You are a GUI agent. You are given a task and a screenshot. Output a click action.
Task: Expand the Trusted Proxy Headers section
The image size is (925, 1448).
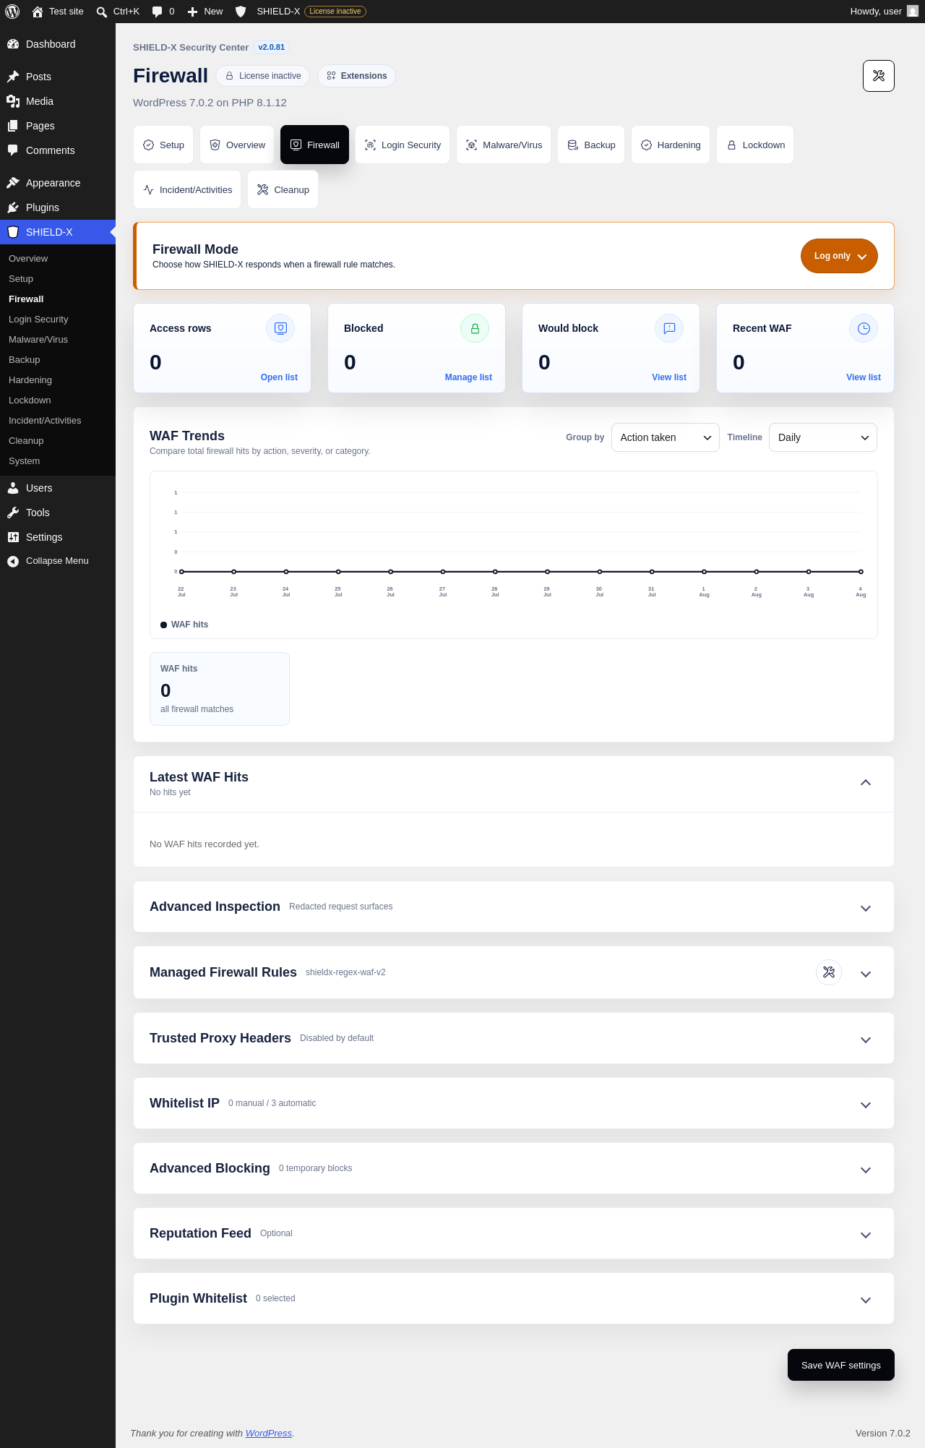(x=865, y=1040)
